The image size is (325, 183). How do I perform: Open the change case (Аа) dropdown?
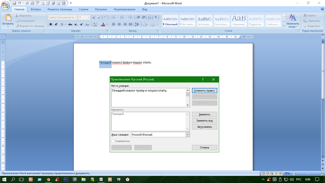[88, 24]
